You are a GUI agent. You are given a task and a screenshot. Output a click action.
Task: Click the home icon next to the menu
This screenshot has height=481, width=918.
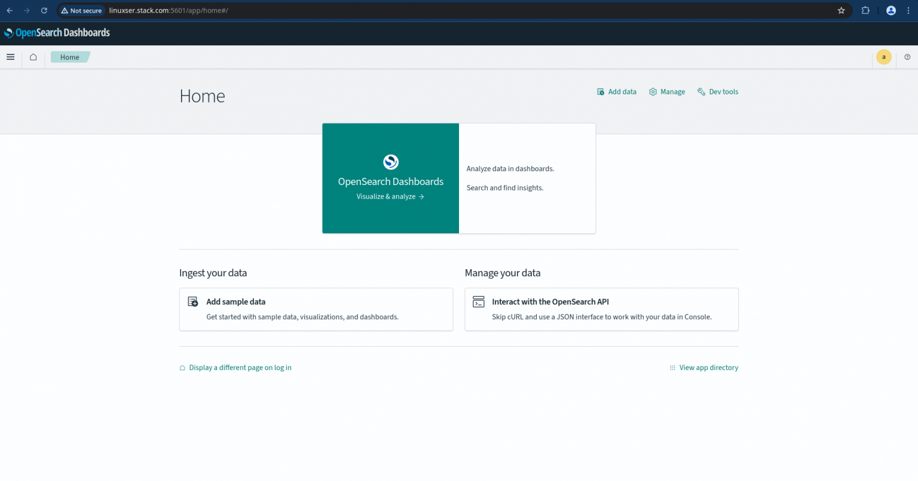(33, 57)
